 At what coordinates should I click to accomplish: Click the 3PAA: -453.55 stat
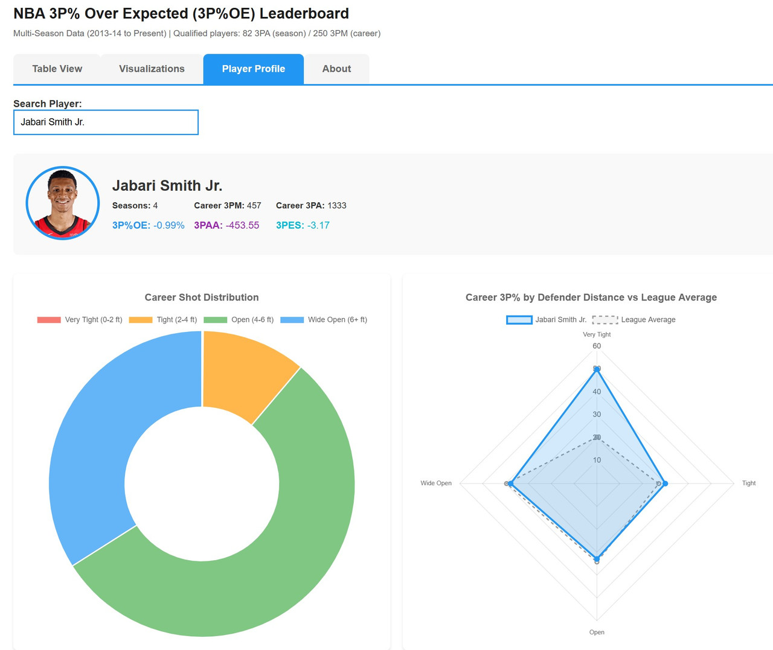click(226, 225)
